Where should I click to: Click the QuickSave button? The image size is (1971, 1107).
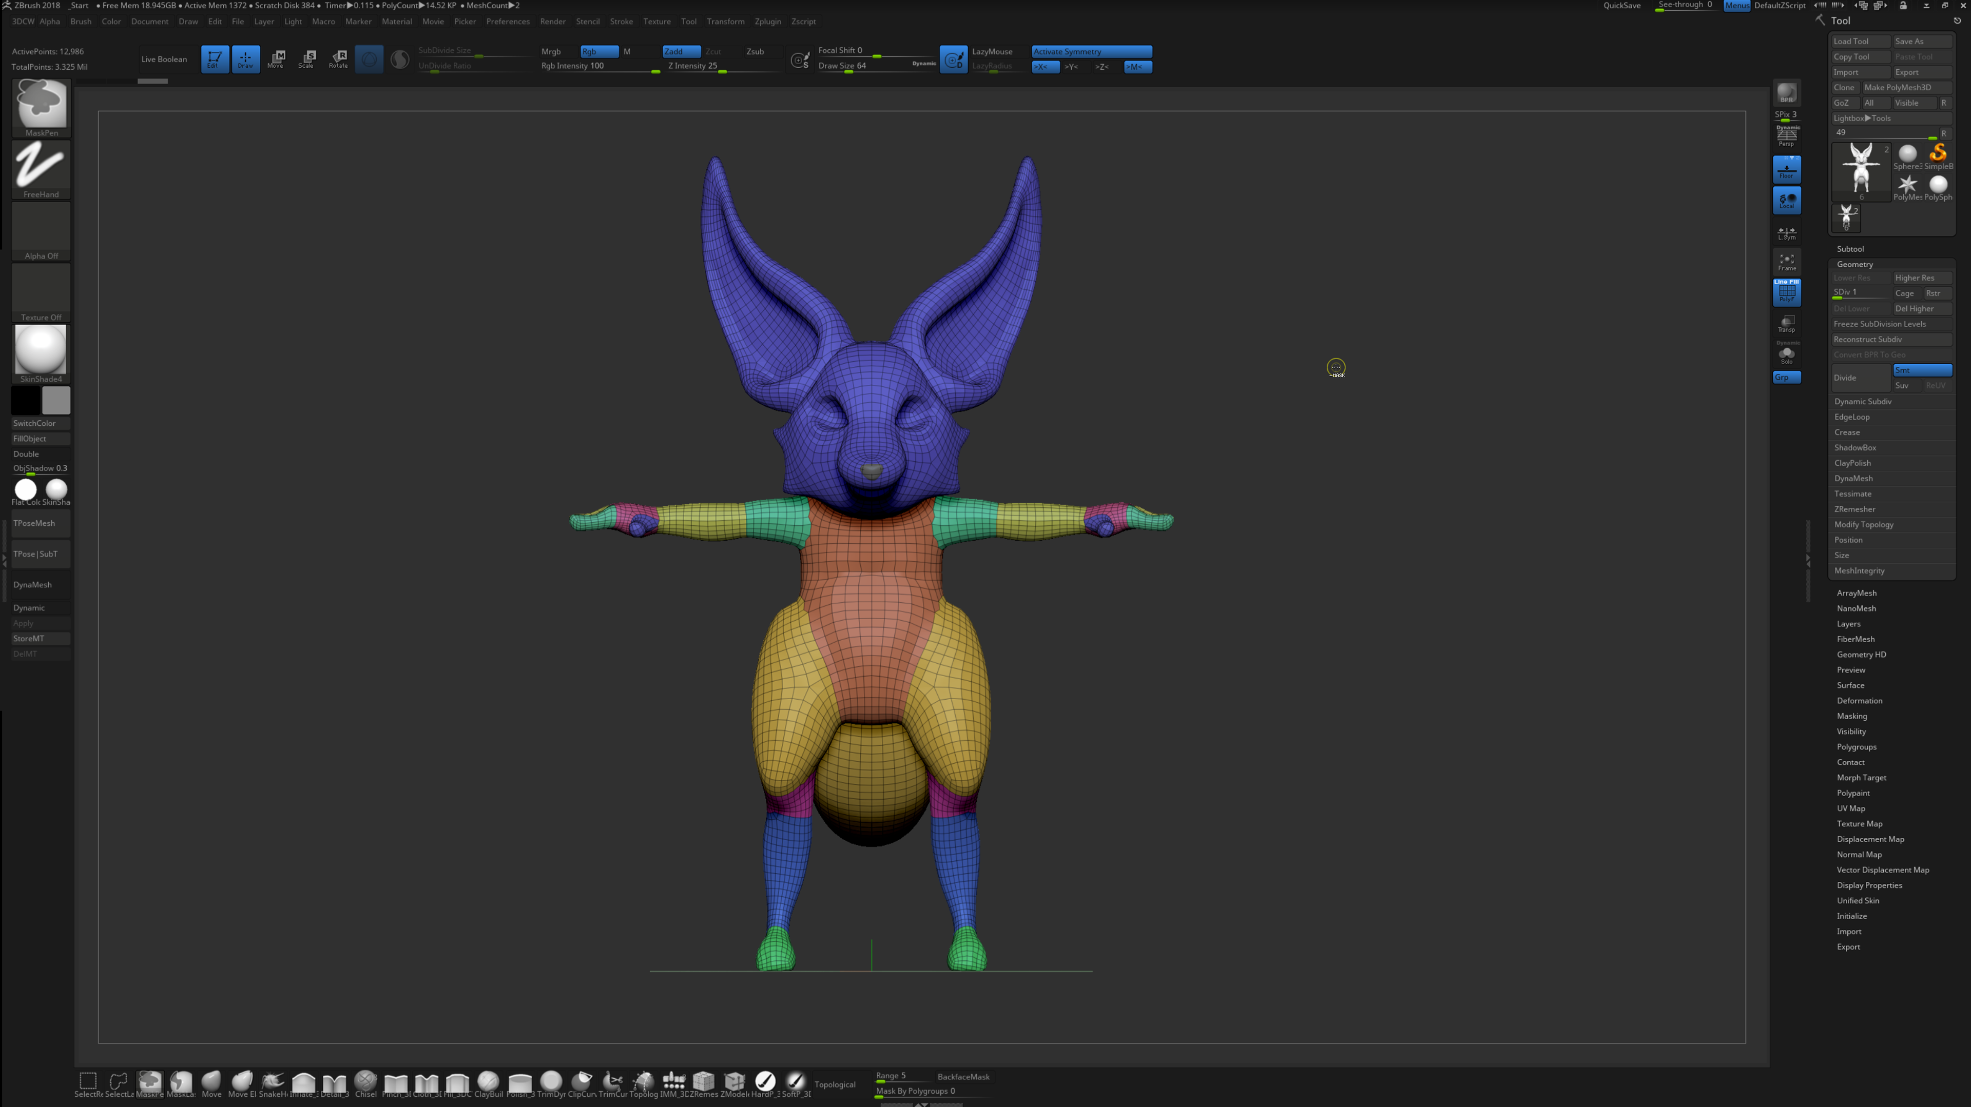pyautogui.click(x=1621, y=5)
